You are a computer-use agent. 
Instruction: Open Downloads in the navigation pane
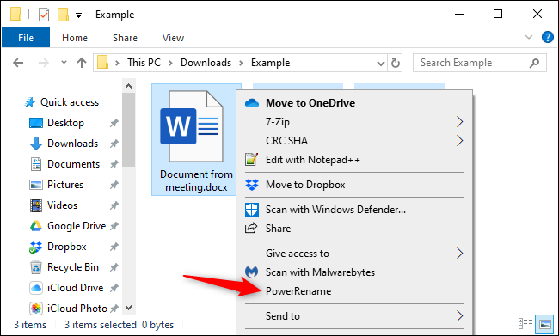point(64,144)
